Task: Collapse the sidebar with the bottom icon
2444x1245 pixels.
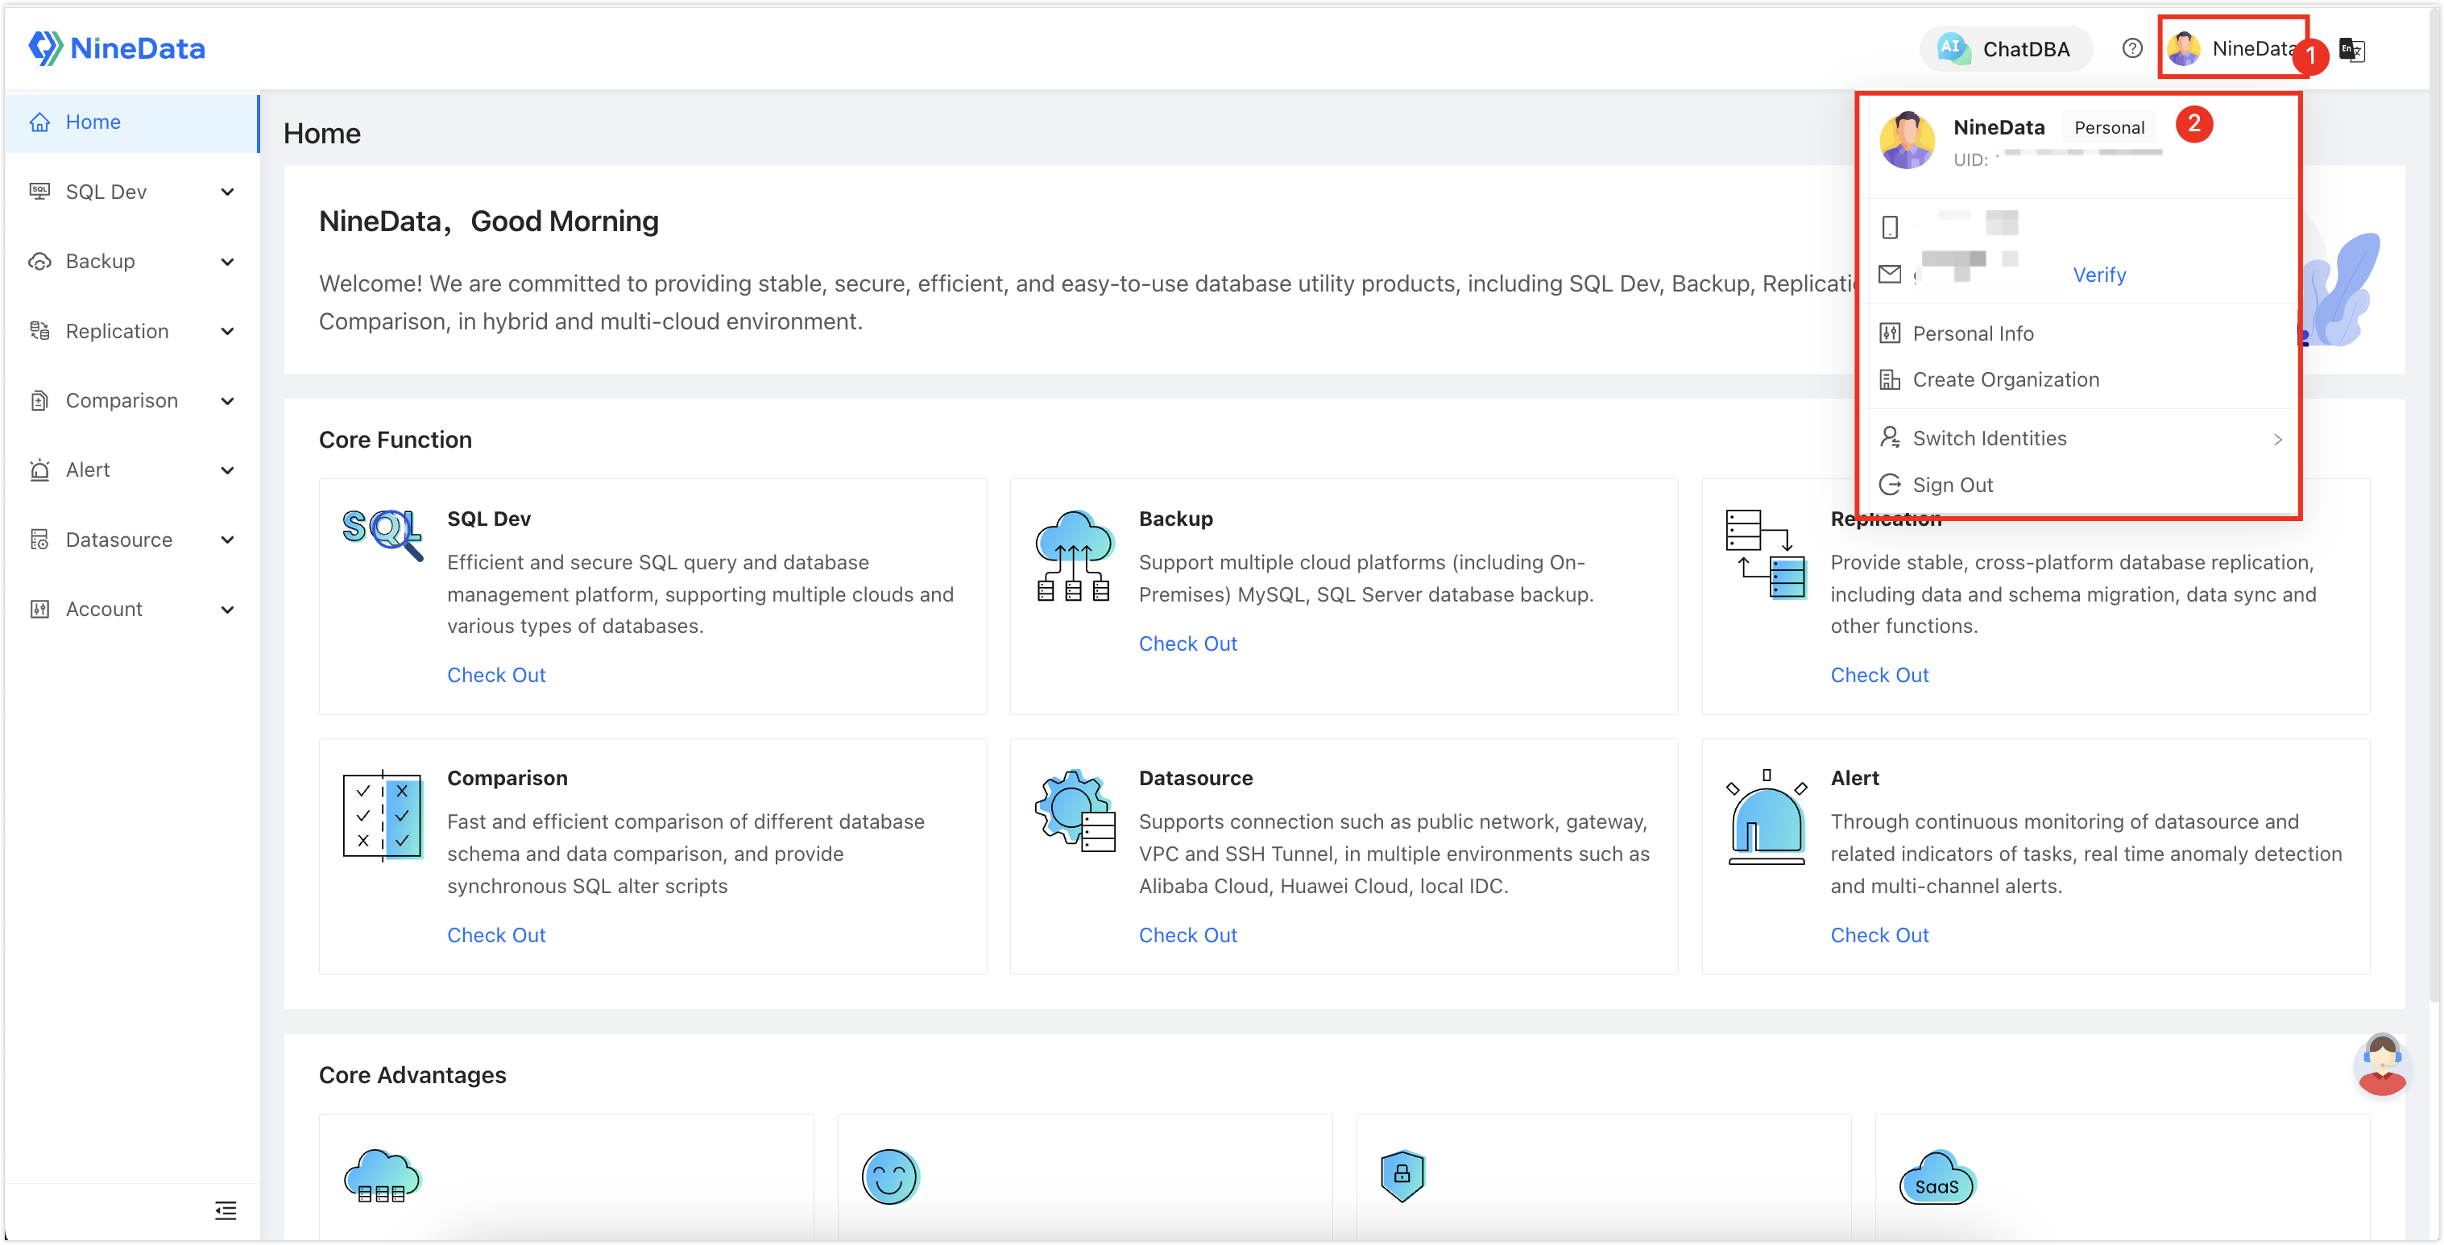Action: point(226,1211)
